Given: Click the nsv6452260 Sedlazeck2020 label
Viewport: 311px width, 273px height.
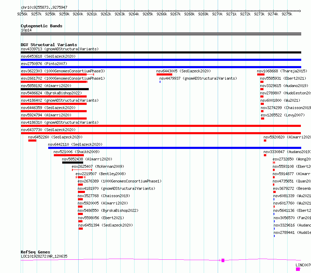Looking at the screenshot, I should tap(55, 137).
